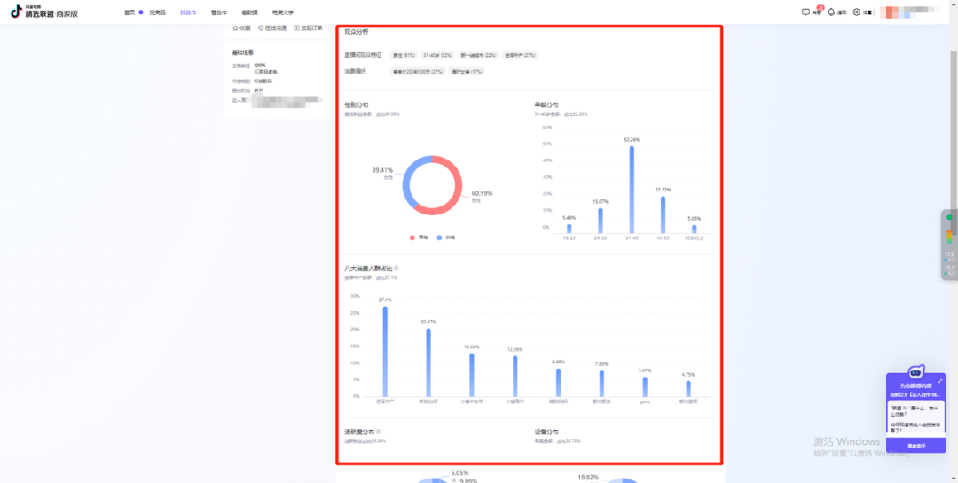
Task: Click the 年龄分布 heading
Action: [x=546, y=105]
